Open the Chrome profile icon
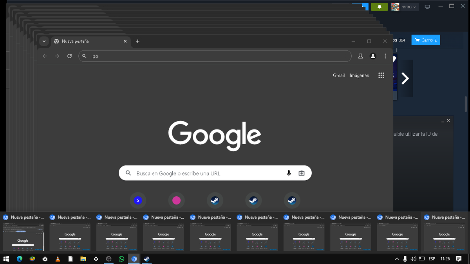The height and width of the screenshot is (264, 470). tap(373, 56)
